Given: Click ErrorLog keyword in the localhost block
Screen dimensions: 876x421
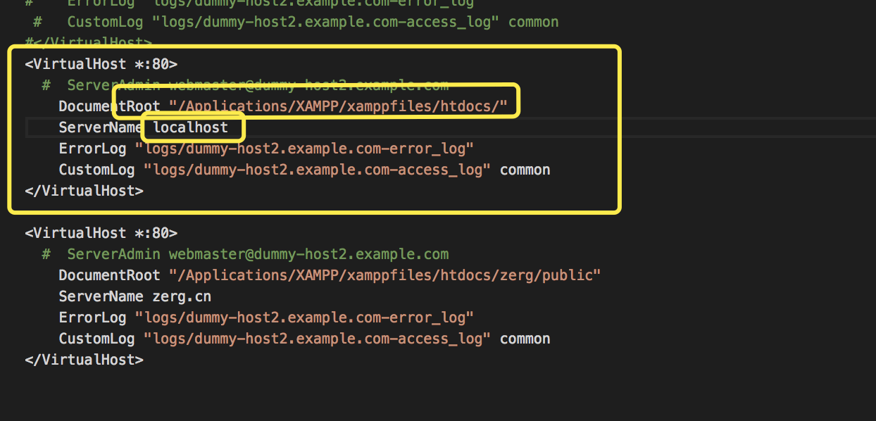Looking at the screenshot, I should [x=92, y=149].
